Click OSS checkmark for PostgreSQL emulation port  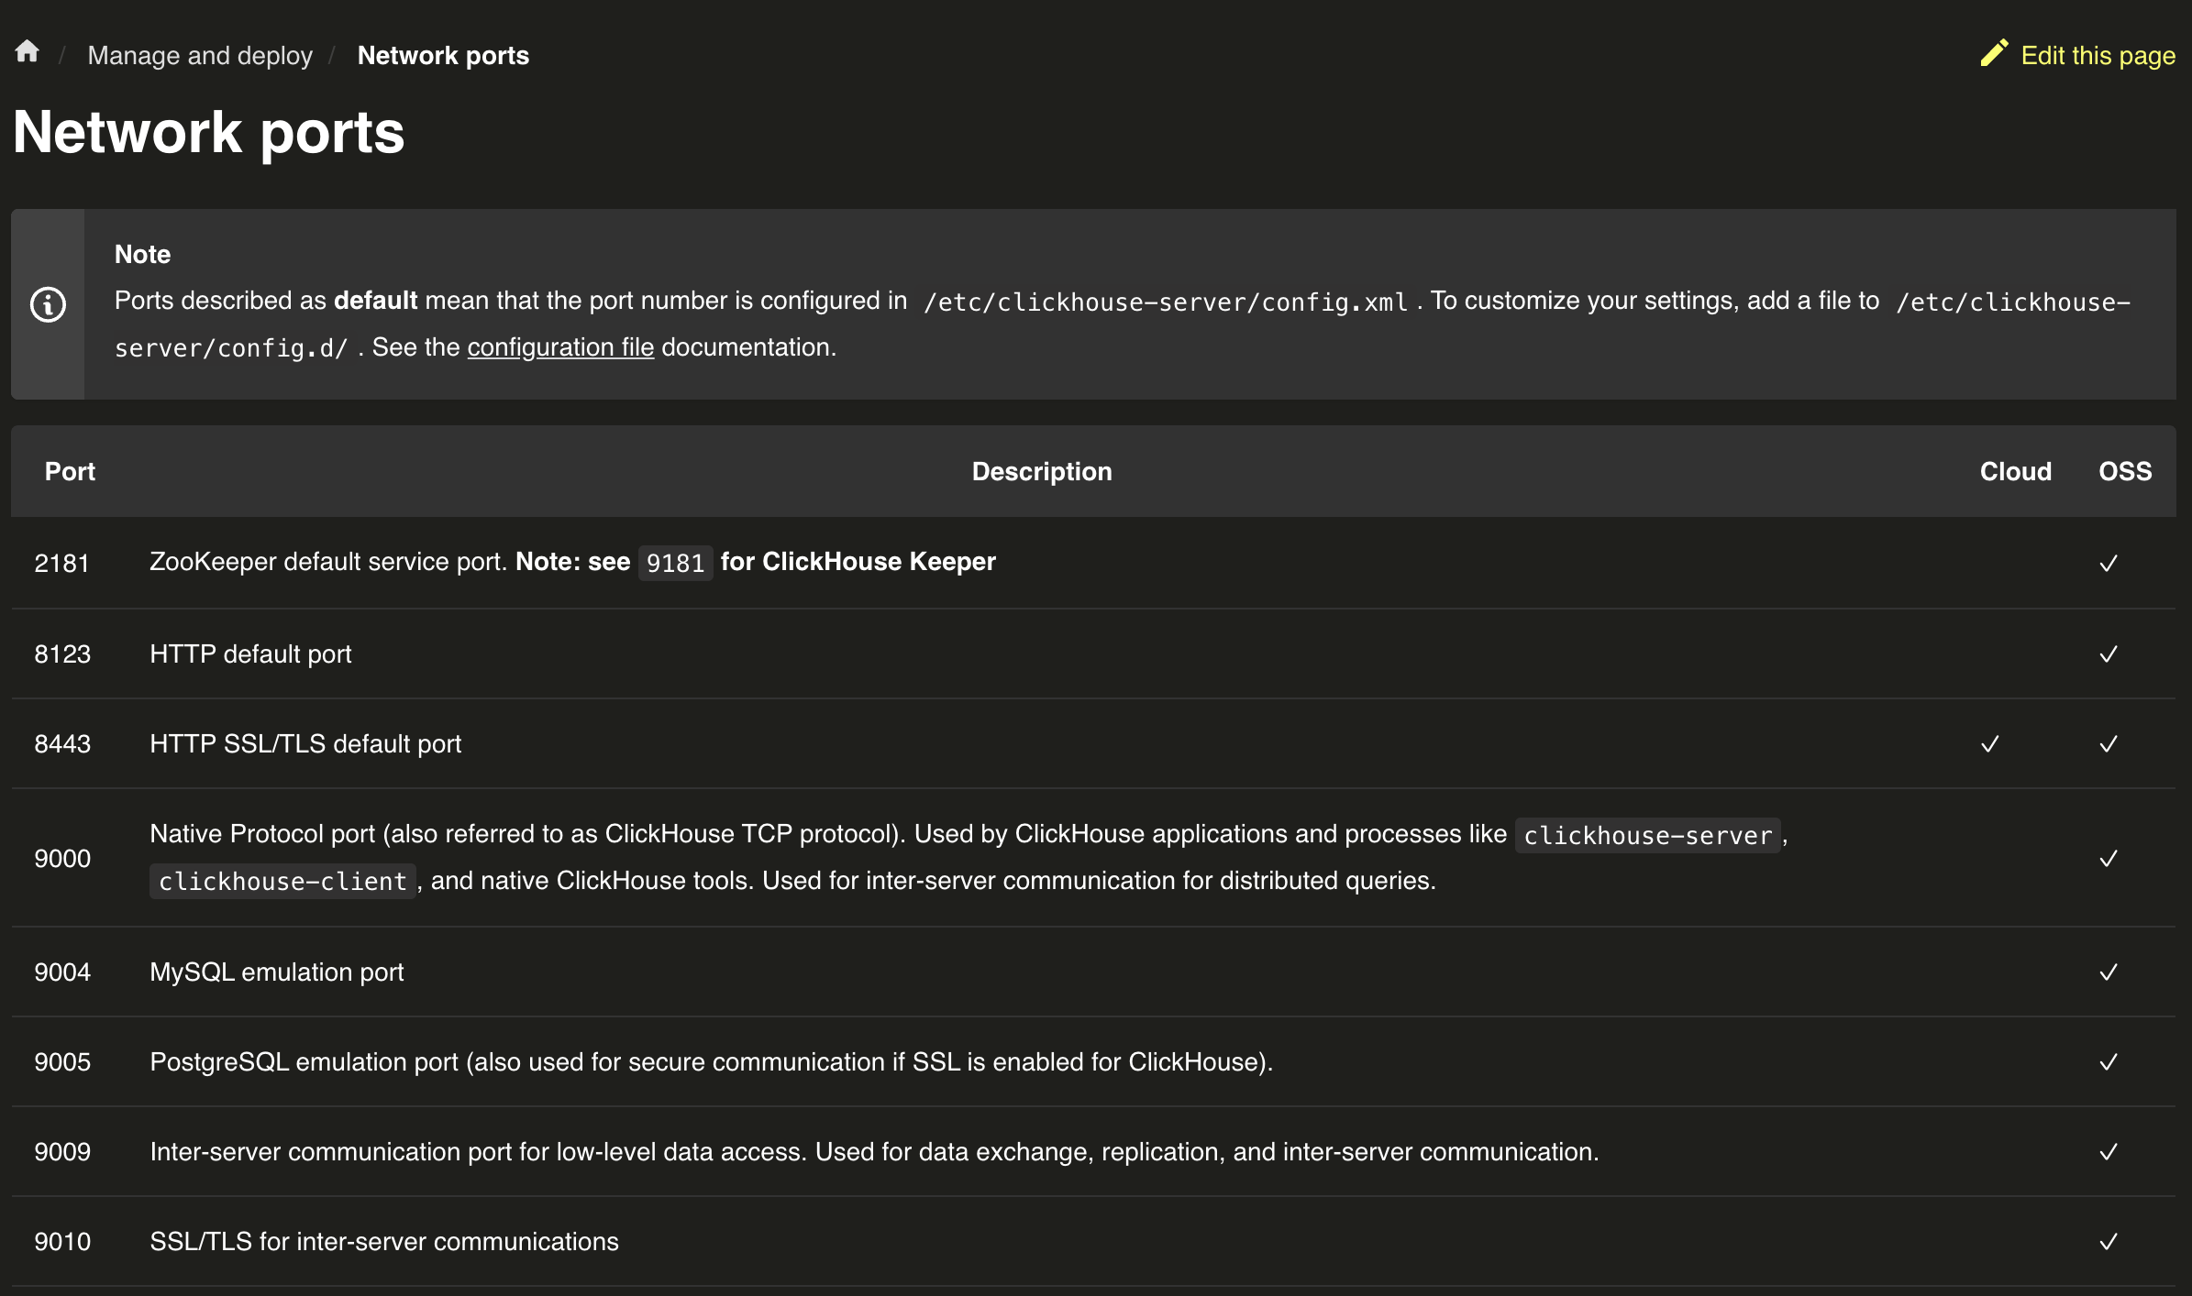point(2108,1062)
